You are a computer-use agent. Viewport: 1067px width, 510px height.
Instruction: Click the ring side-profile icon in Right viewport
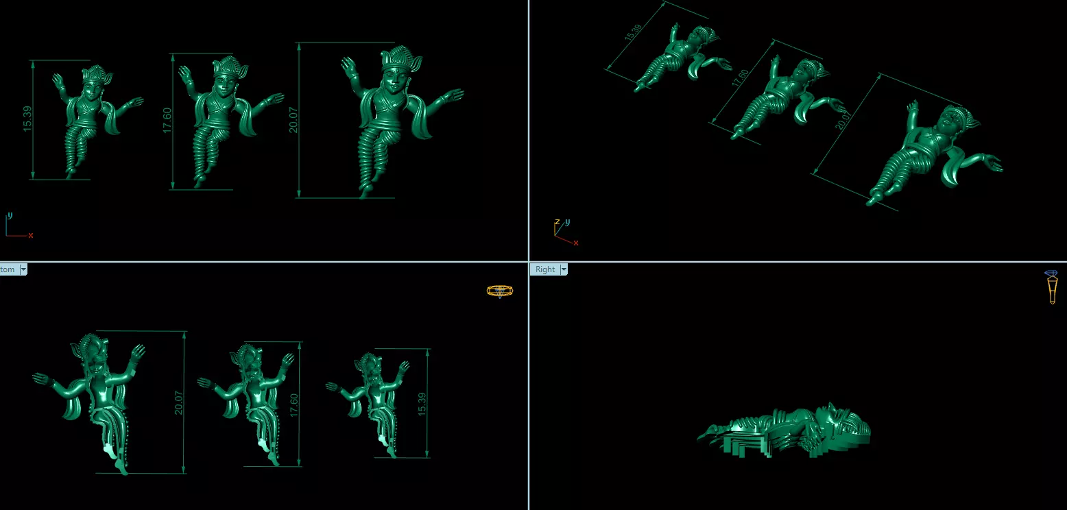[1051, 287]
